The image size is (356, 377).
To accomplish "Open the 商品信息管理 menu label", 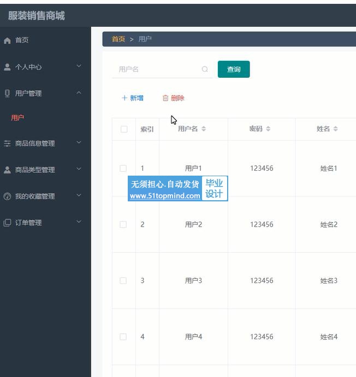I will pos(35,143).
